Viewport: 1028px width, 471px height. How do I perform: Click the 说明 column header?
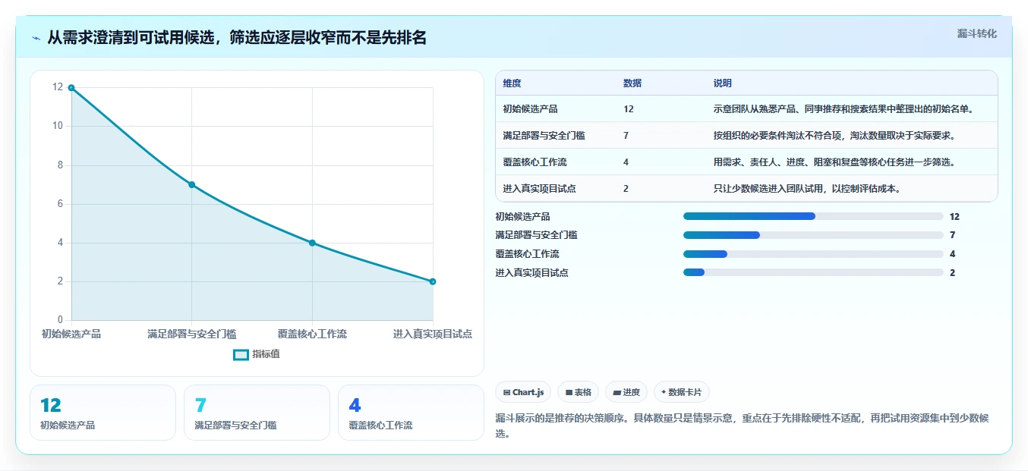[723, 83]
